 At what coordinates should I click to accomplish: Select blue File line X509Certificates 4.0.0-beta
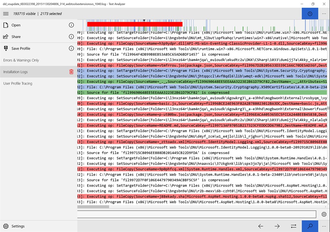coord(202,87)
